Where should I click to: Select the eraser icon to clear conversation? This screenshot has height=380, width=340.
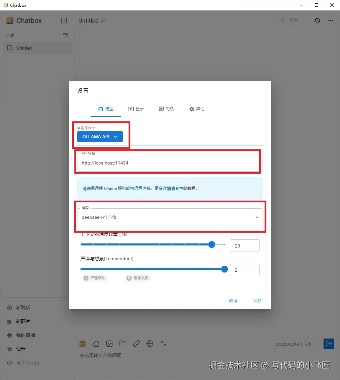[x=96, y=344]
